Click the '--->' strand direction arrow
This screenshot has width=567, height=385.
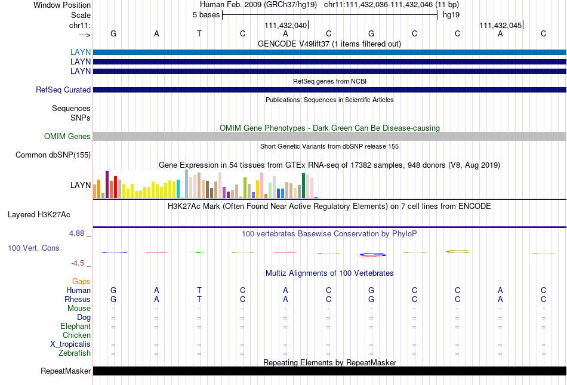84,35
